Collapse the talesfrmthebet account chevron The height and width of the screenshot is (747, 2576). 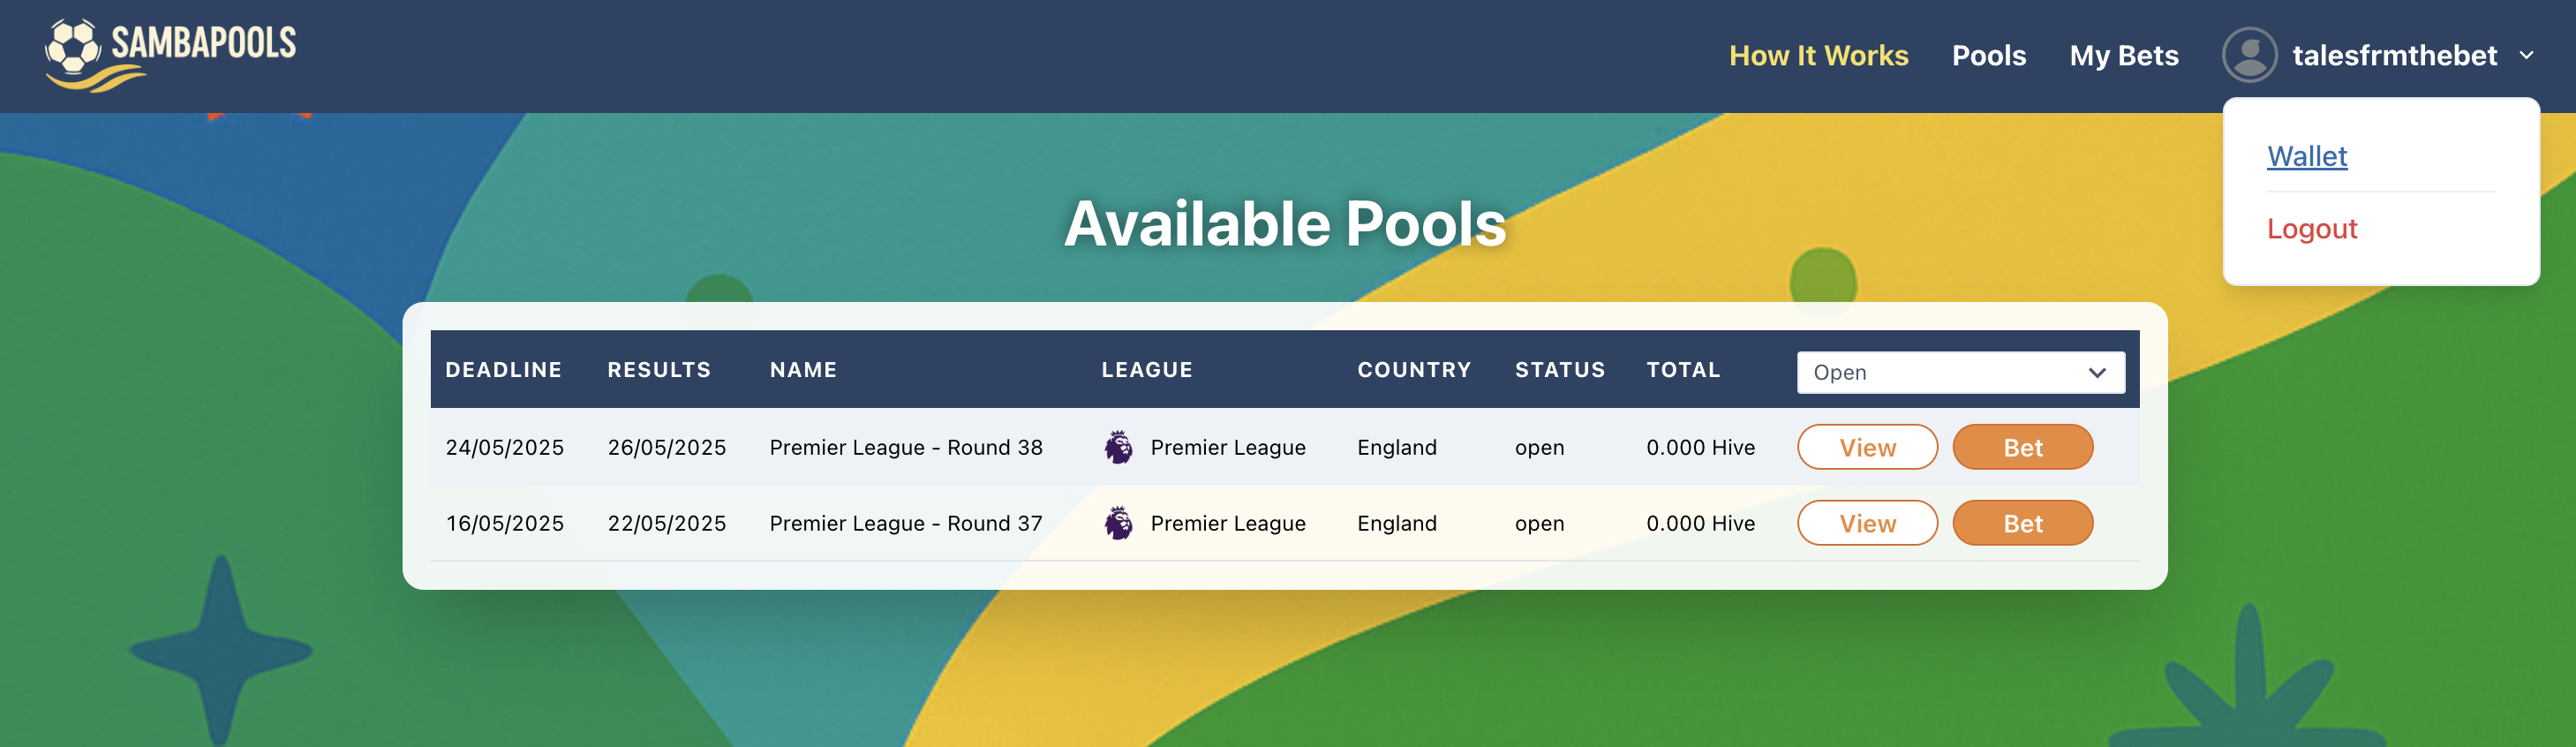point(2526,56)
